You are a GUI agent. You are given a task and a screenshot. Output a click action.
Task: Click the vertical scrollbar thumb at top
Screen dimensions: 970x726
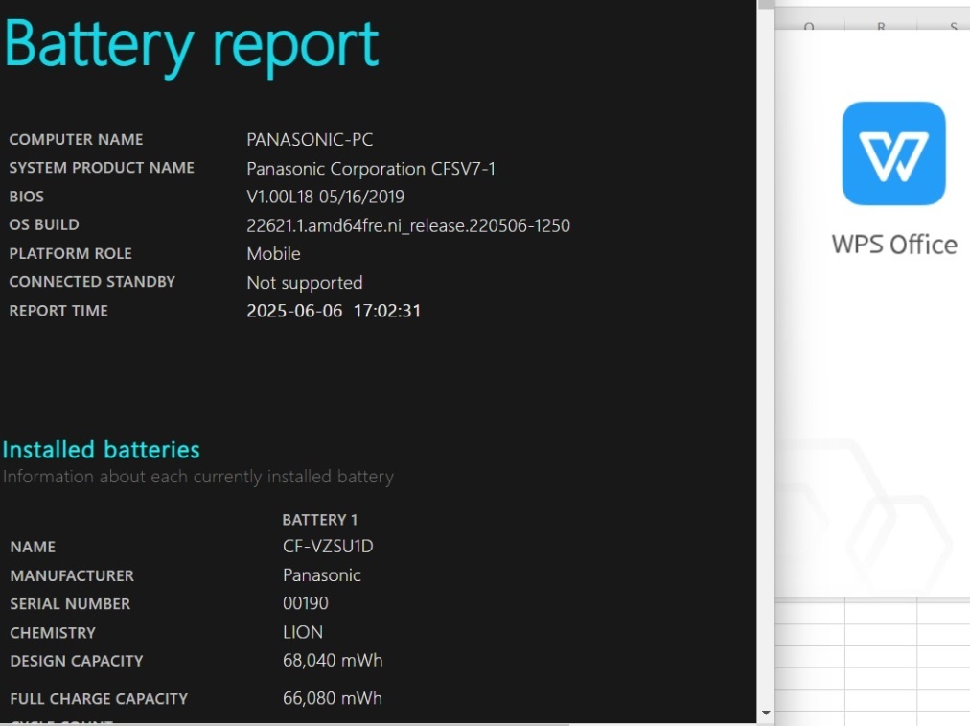tap(766, 4)
